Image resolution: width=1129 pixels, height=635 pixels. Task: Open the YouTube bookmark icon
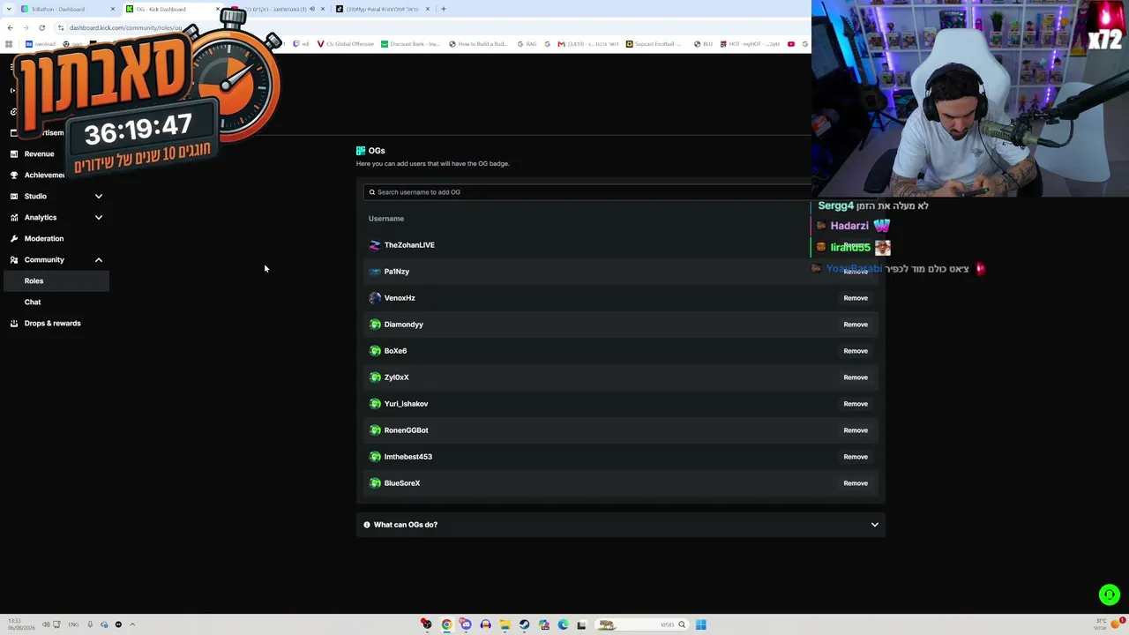pyautogui.click(x=791, y=44)
